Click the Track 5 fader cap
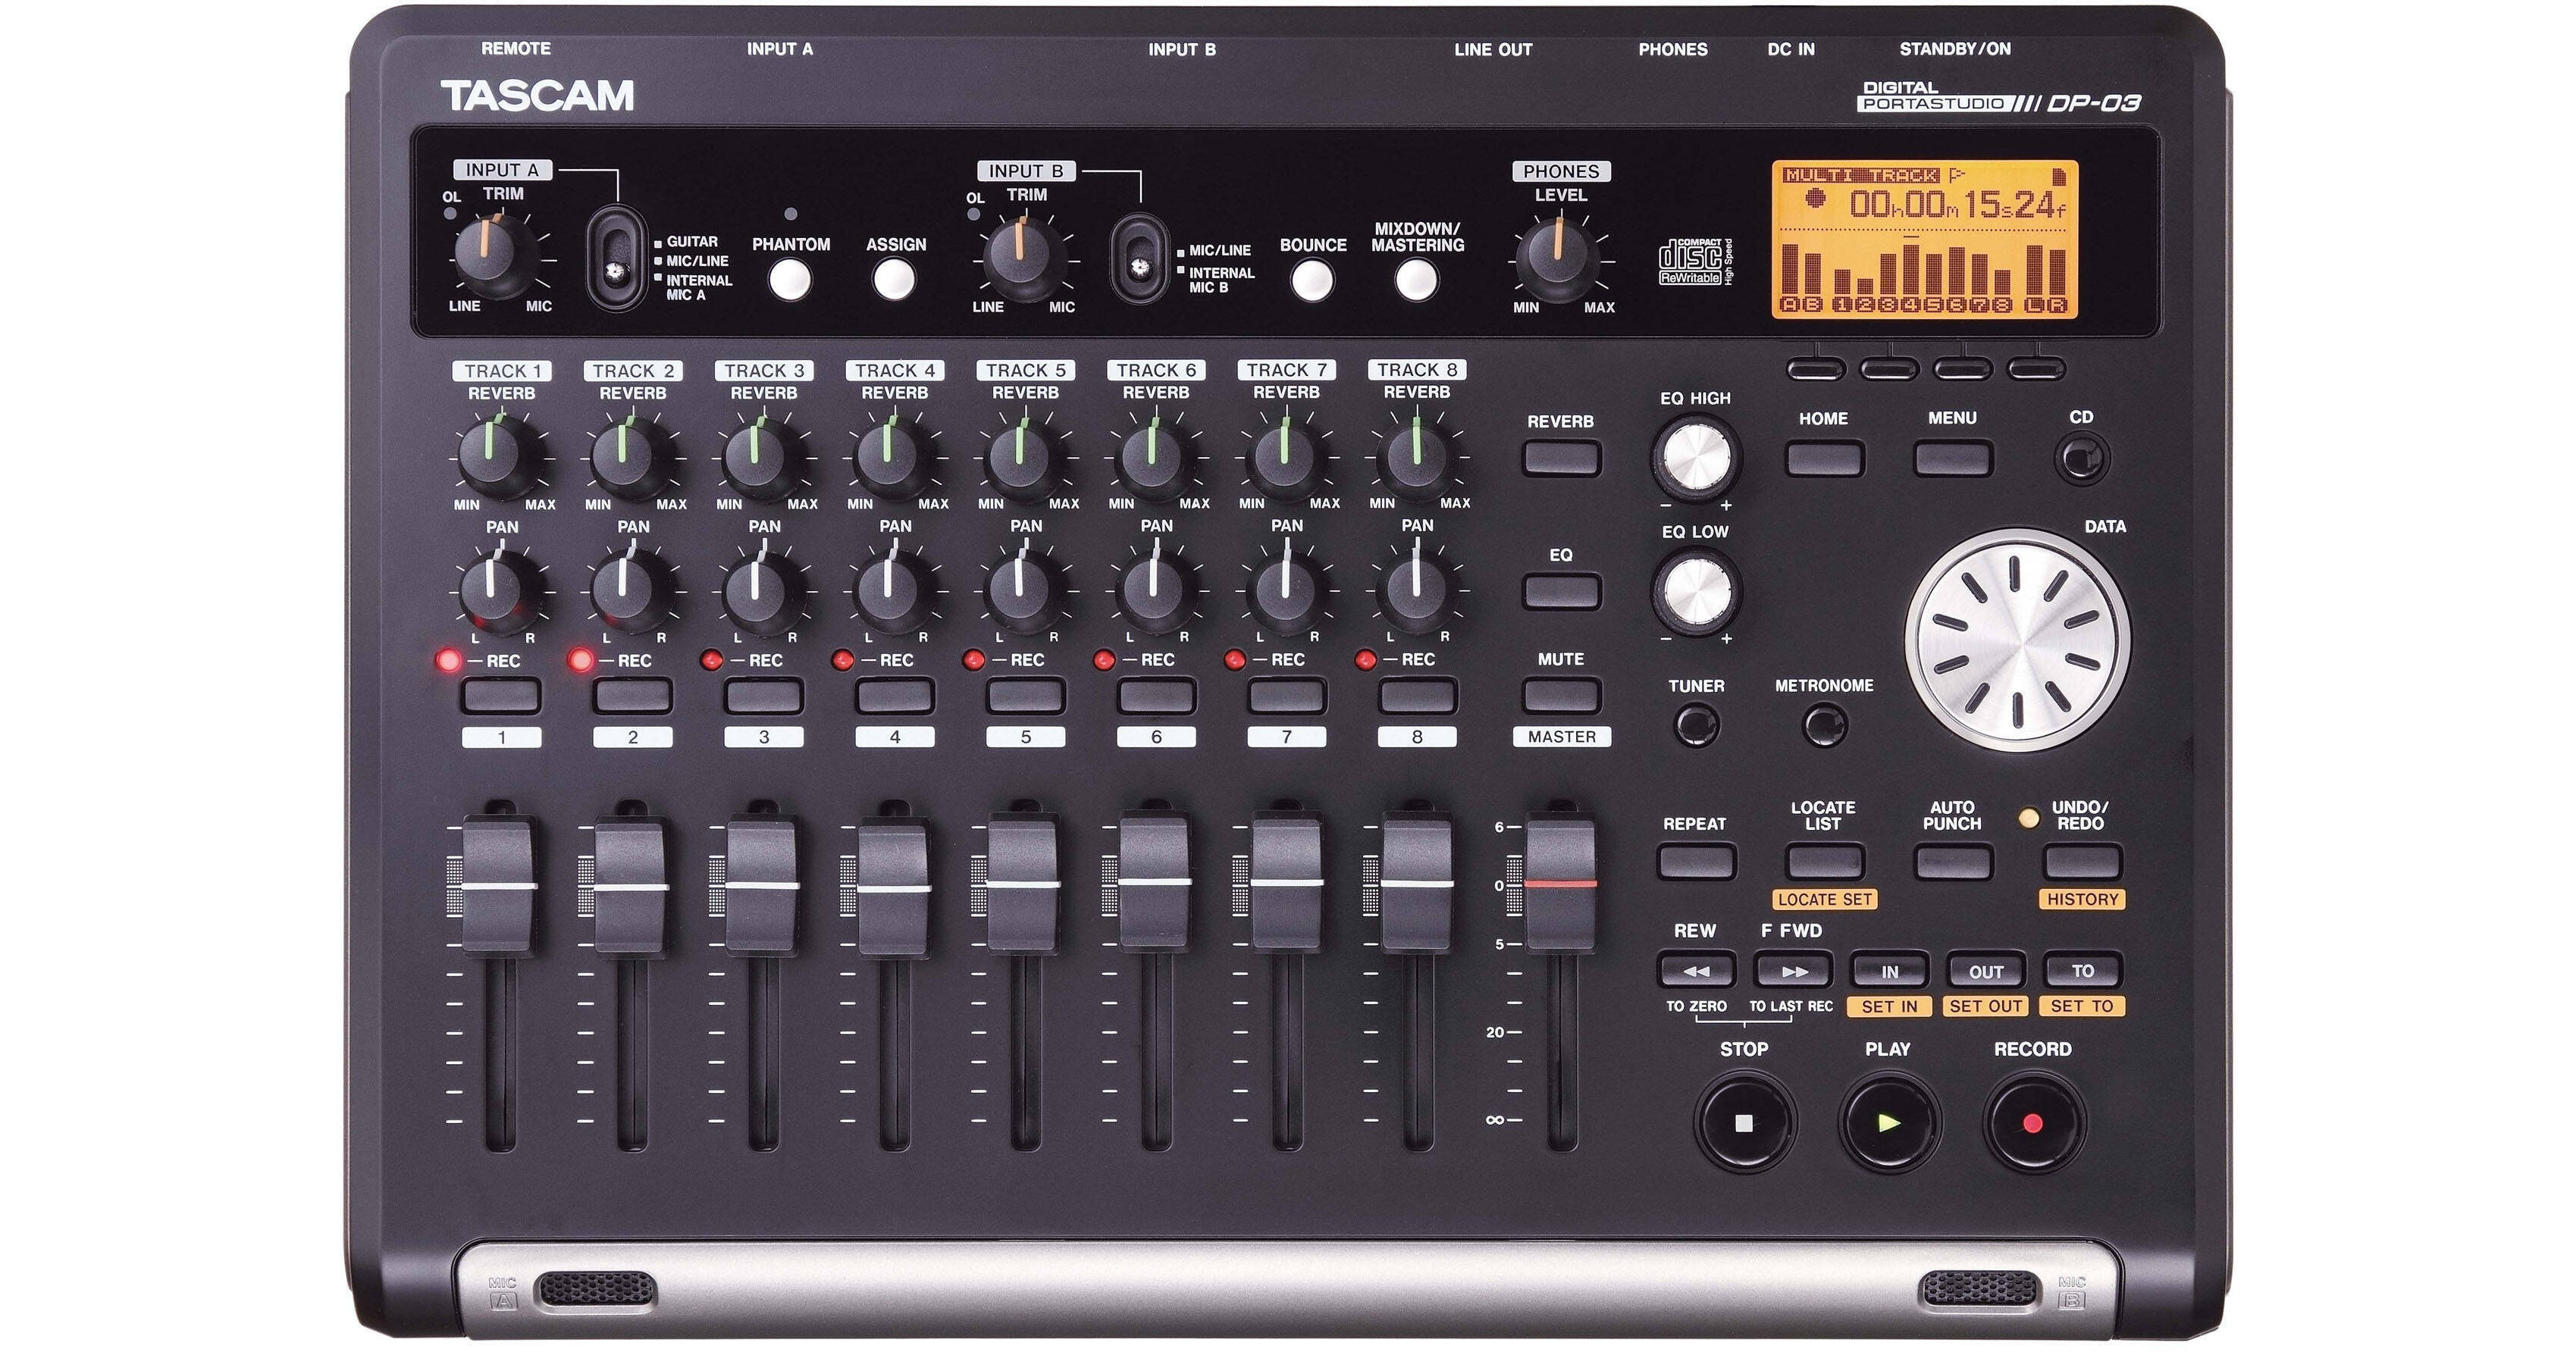2576x1352 pixels. click(x=1023, y=883)
